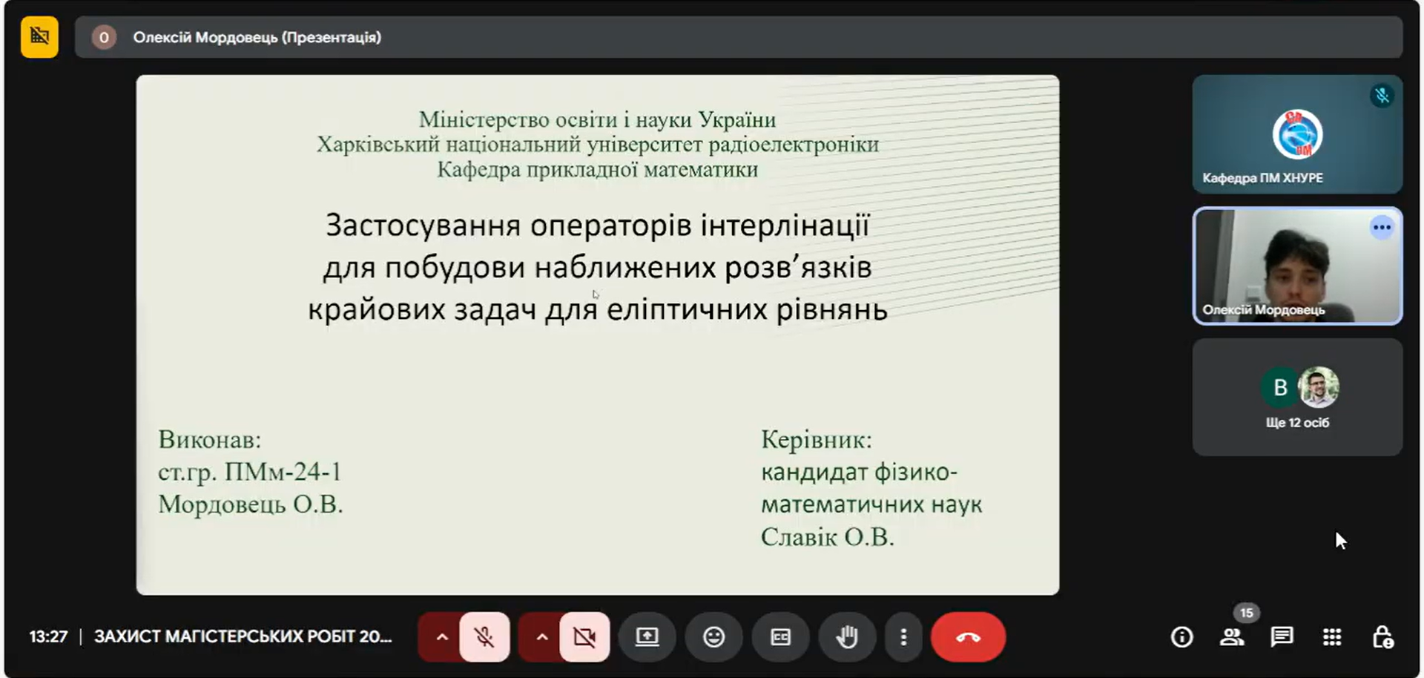Open the activities grid icon
Image resolution: width=1424 pixels, height=678 pixels.
click(1332, 637)
